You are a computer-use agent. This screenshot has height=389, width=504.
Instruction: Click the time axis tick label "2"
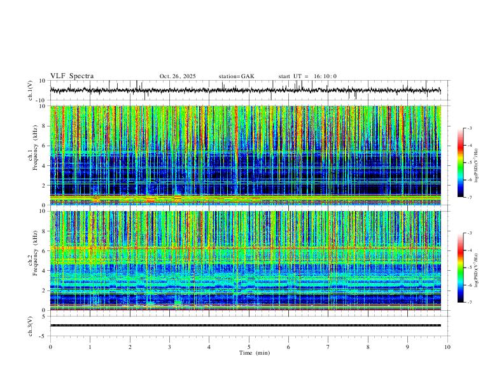[130, 347]
